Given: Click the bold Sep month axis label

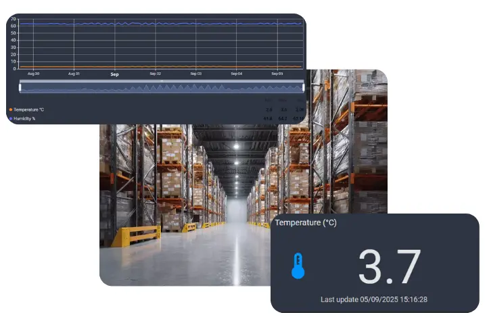Looking at the screenshot, I should click(114, 74).
